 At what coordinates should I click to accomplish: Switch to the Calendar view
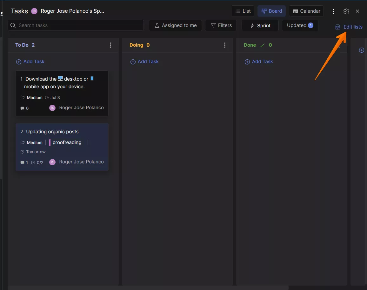point(306,11)
